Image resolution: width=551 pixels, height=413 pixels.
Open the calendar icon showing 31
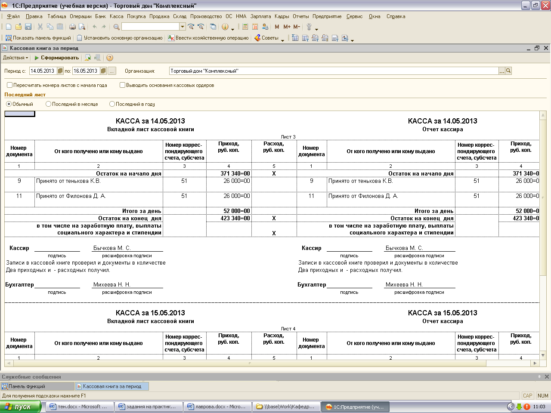pos(255,27)
